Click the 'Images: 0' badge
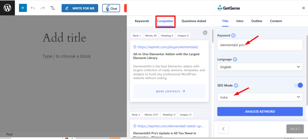Viewport: 308px width, 139px height. pyautogui.click(x=183, y=36)
